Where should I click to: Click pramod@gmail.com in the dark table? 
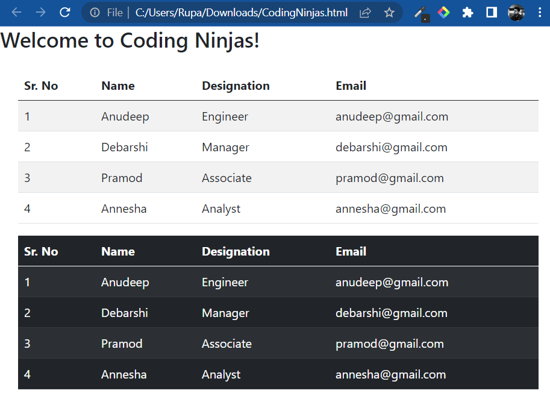click(389, 344)
